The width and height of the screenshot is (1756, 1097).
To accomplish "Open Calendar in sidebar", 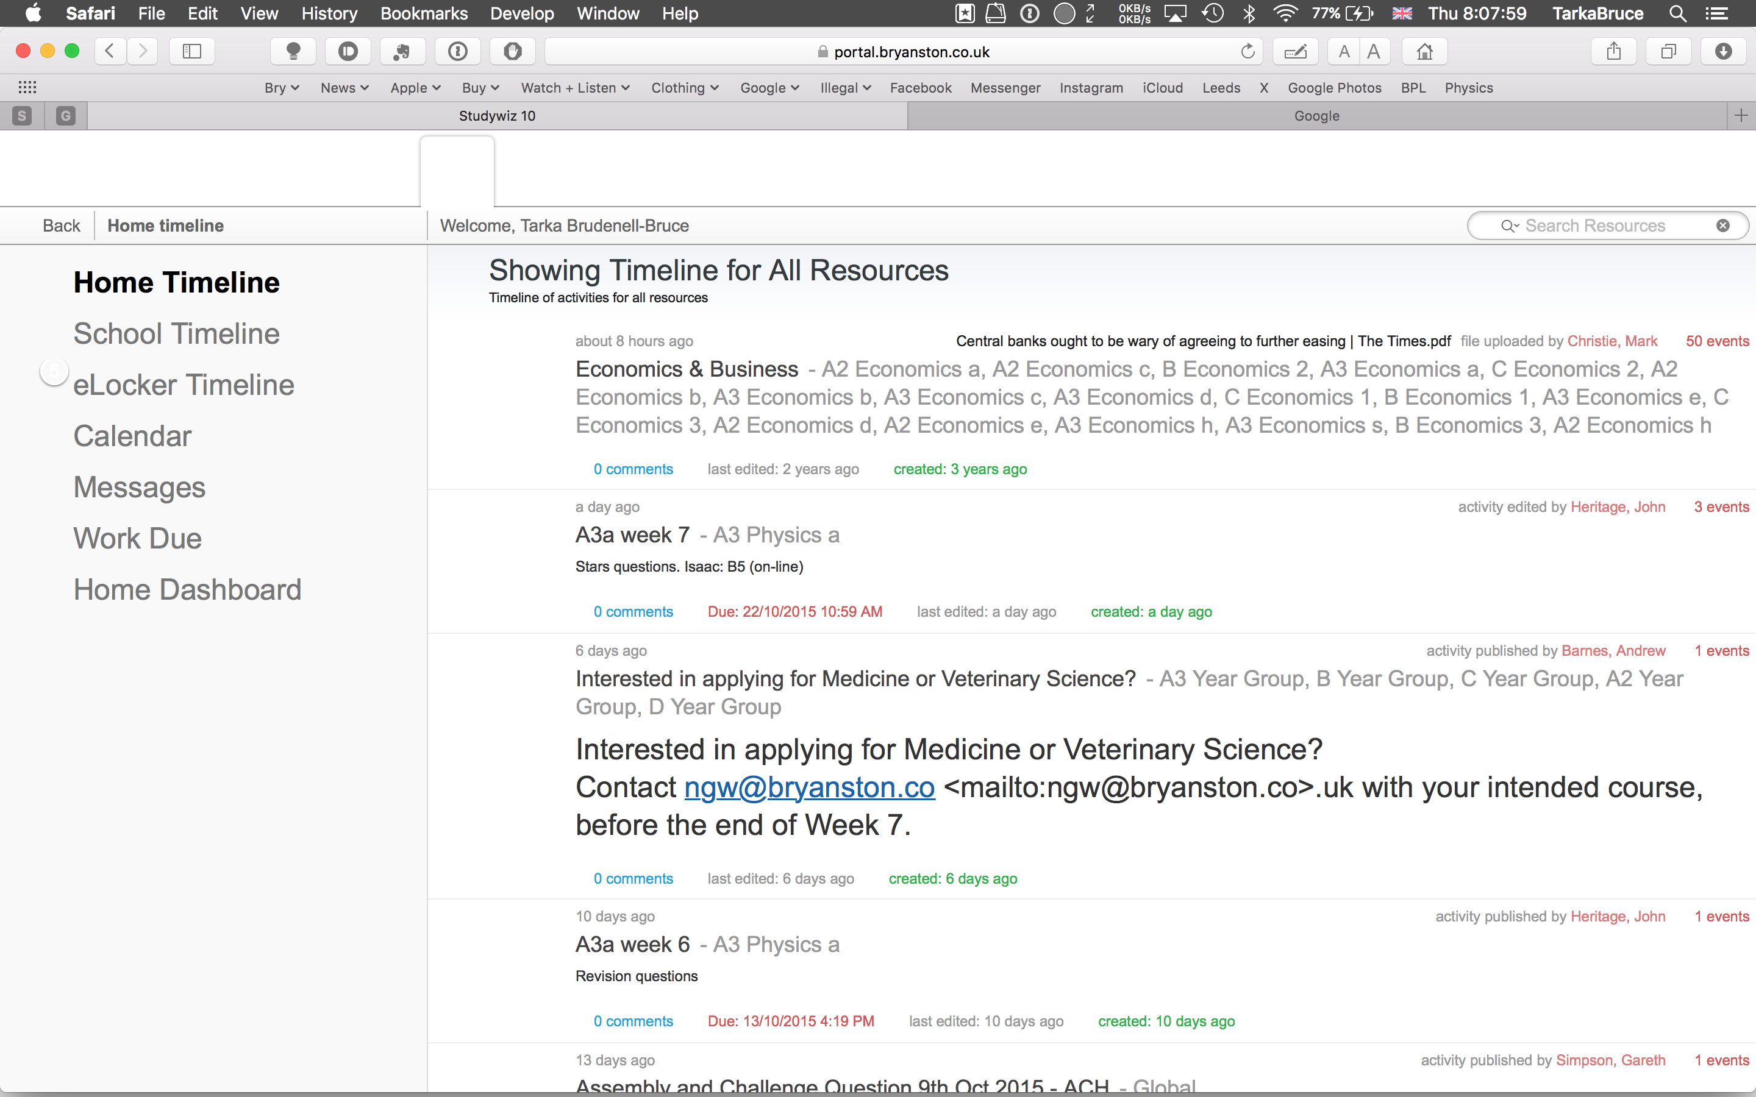I will pyautogui.click(x=132, y=436).
